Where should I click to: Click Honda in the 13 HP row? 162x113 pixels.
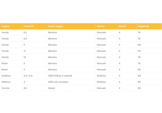(x=5, y=57)
